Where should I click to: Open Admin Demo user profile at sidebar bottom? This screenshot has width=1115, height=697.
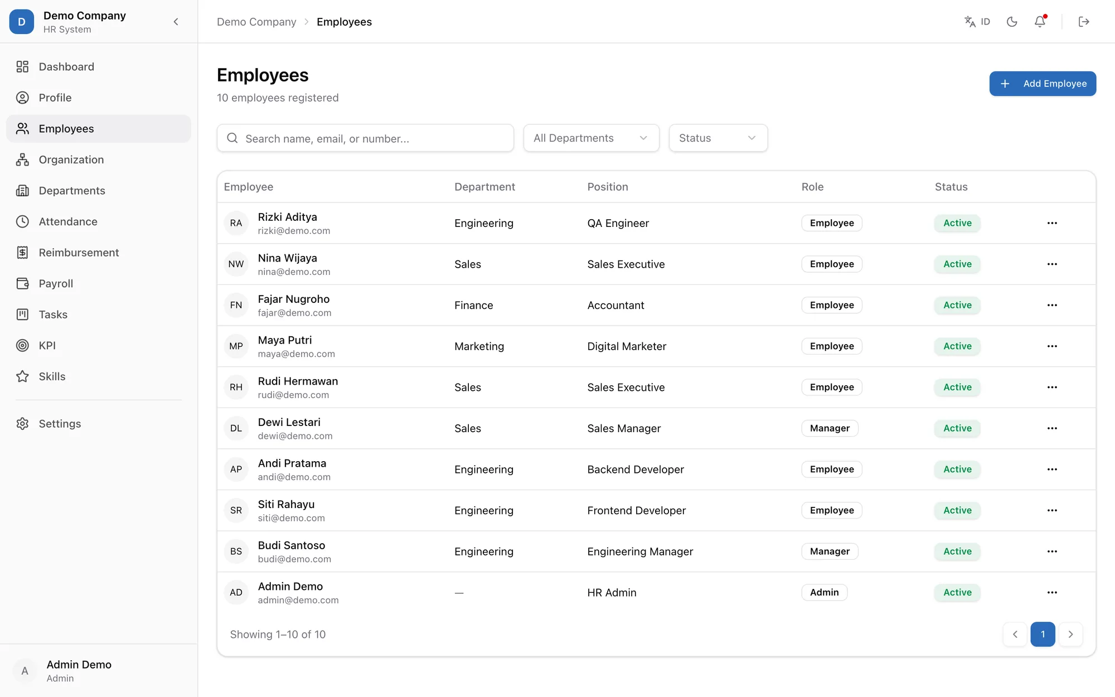[x=99, y=671]
